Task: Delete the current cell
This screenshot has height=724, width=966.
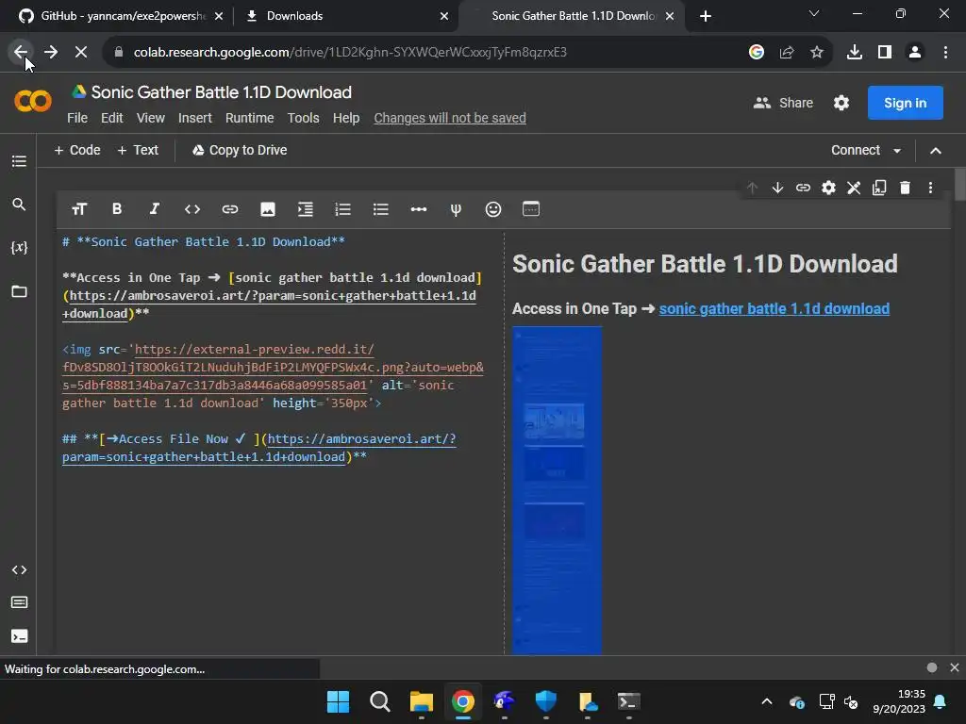Action: (x=905, y=188)
